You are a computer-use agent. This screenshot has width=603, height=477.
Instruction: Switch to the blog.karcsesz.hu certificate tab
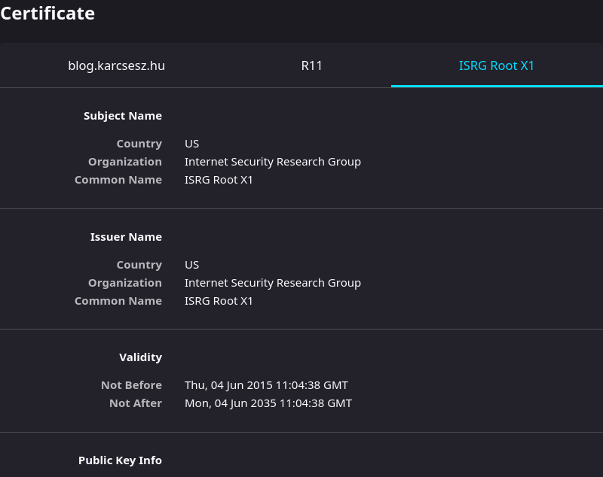coord(117,65)
